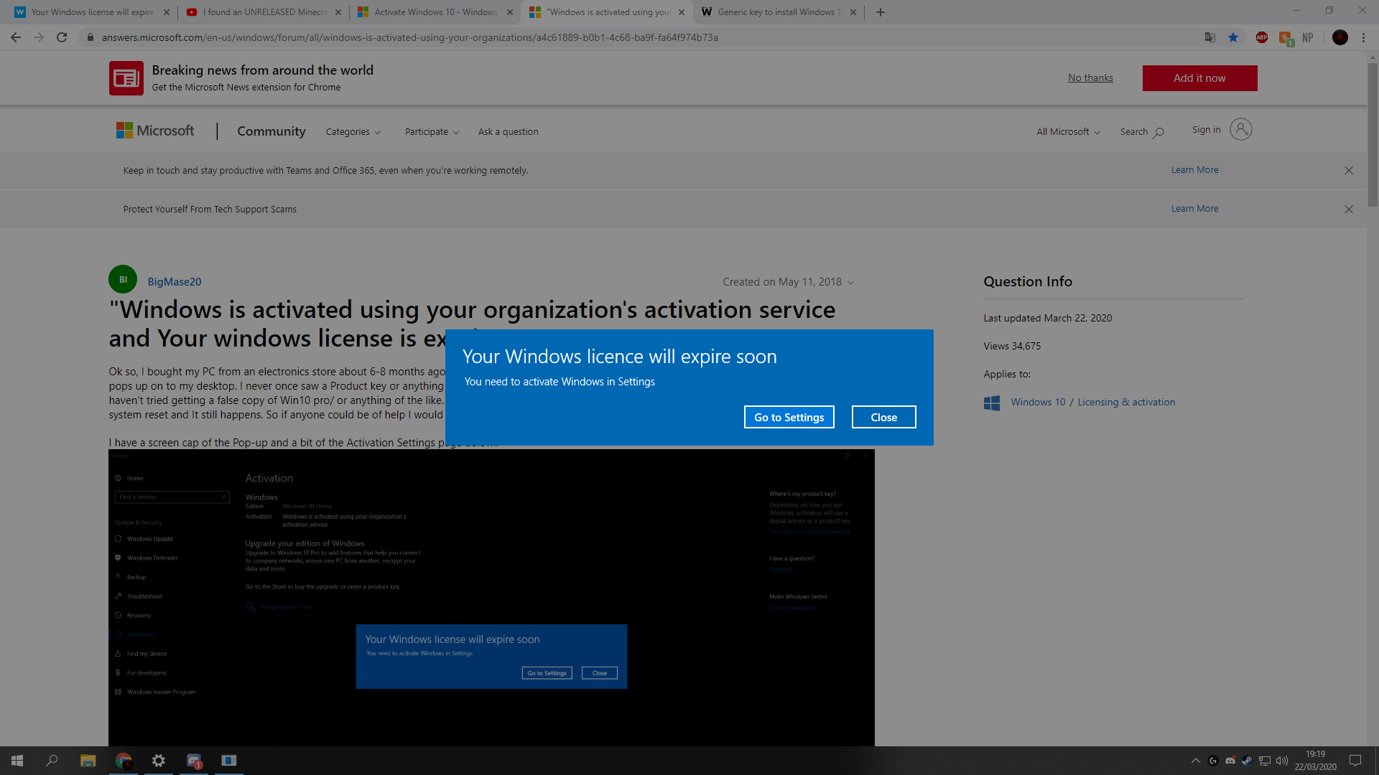
Task: Expand the Created on May 11 chevron
Action: pos(850,283)
